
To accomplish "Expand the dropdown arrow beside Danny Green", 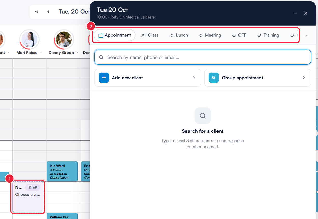I will point(77,53).
